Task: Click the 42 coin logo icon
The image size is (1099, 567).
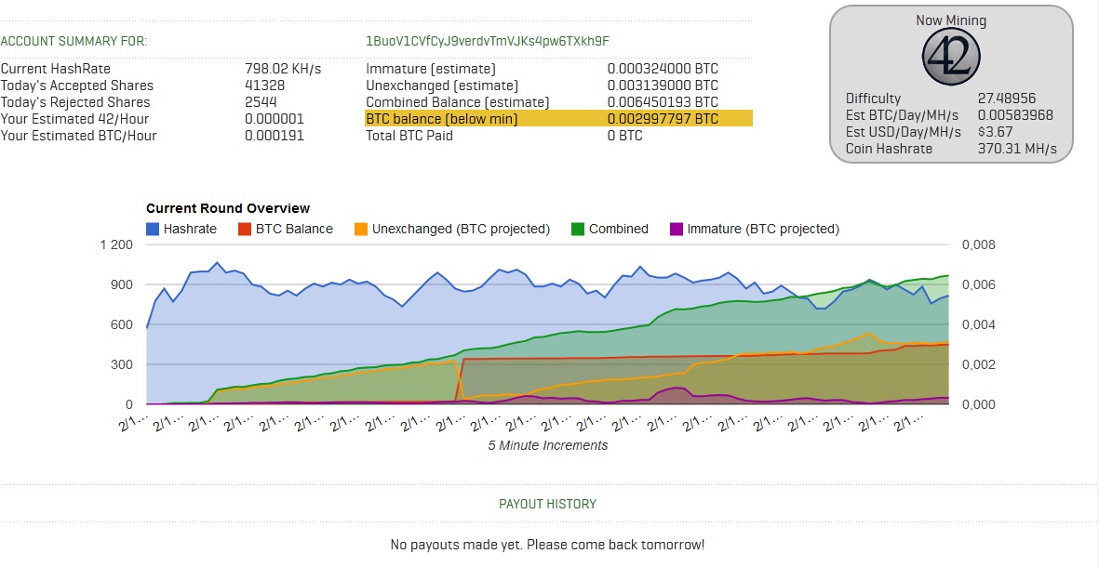Action: (x=950, y=58)
